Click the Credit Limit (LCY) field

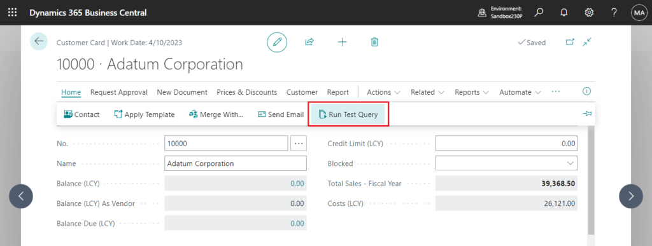coord(506,143)
